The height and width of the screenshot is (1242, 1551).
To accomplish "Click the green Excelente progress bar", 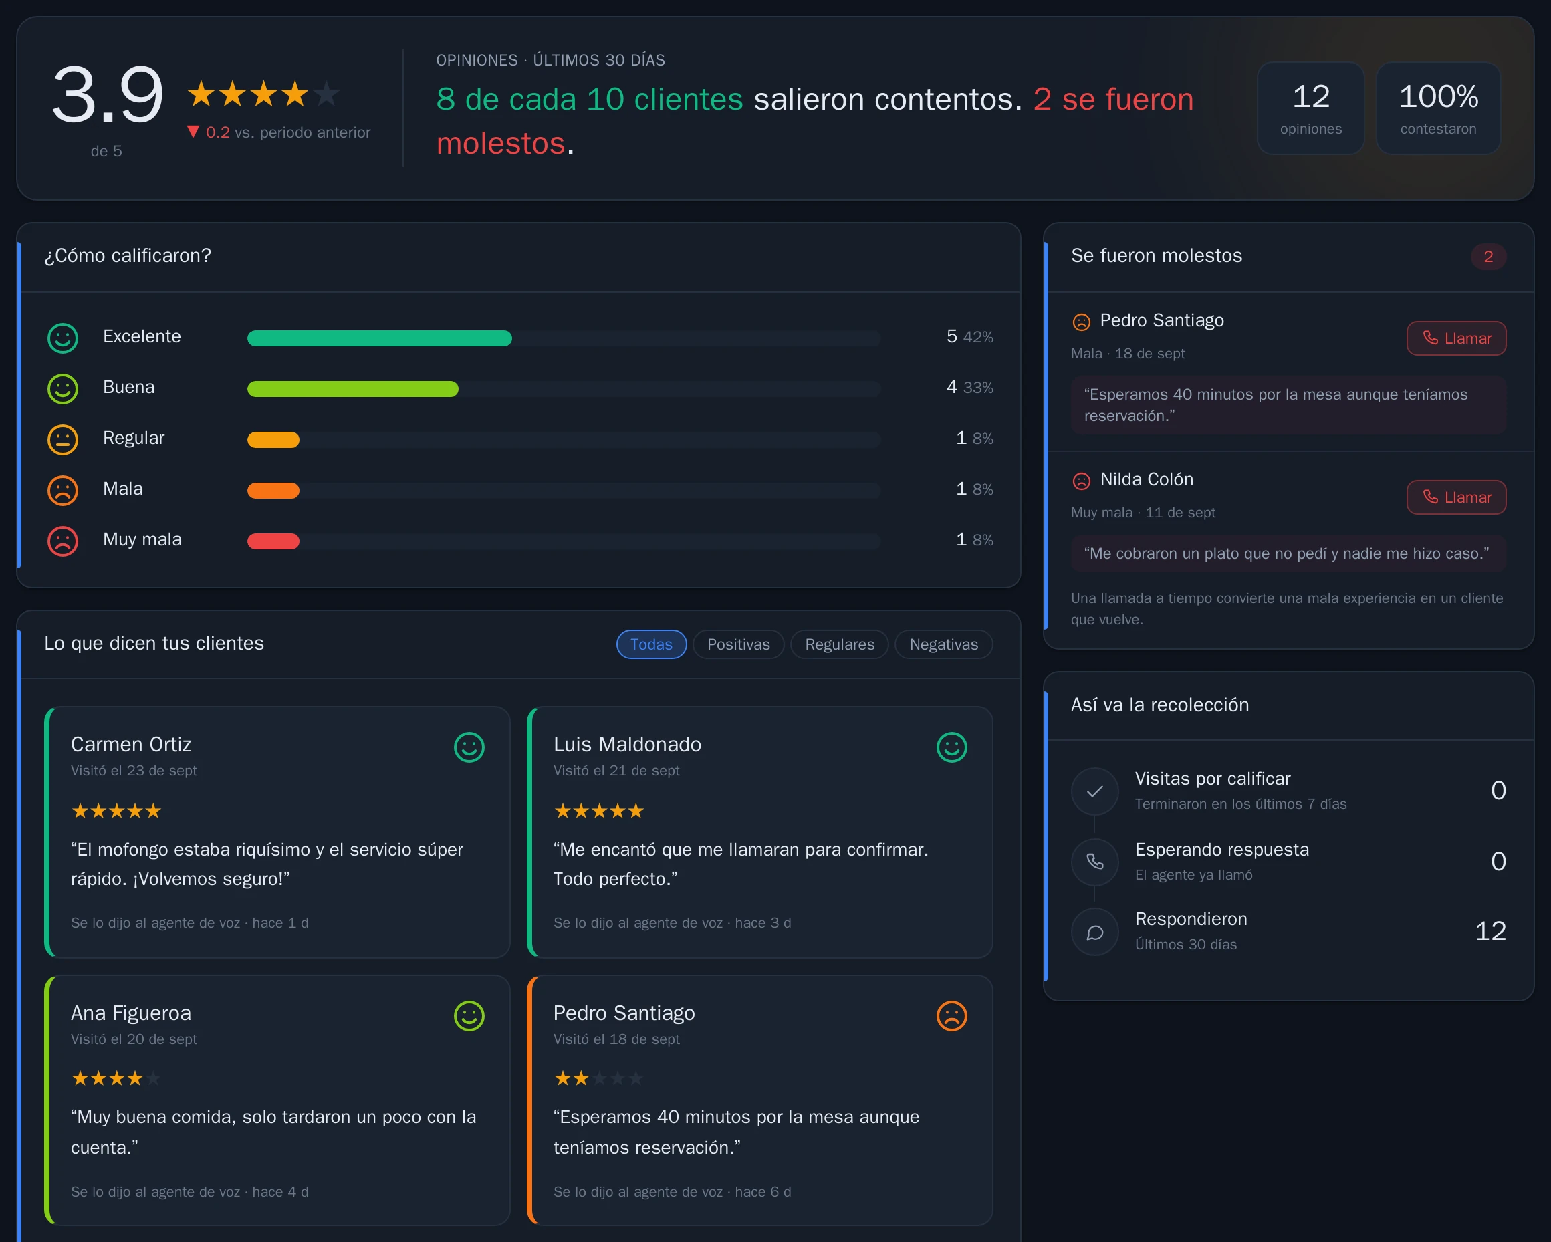I will 379,338.
